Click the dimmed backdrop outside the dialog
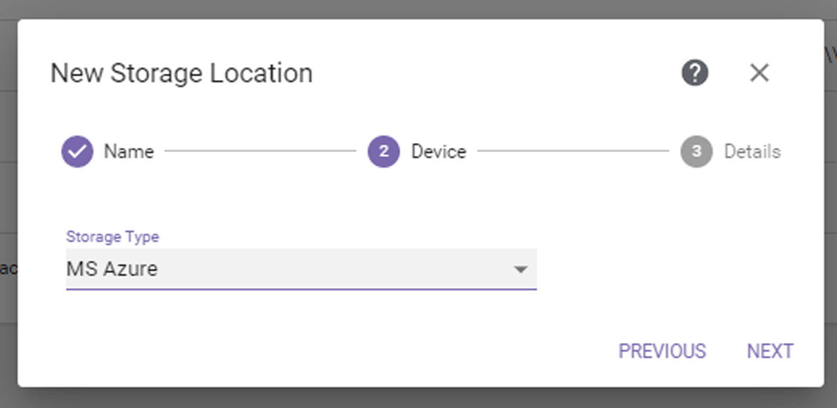Image resolution: width=837 pixels, height=408 pixels. coord(420,398)
